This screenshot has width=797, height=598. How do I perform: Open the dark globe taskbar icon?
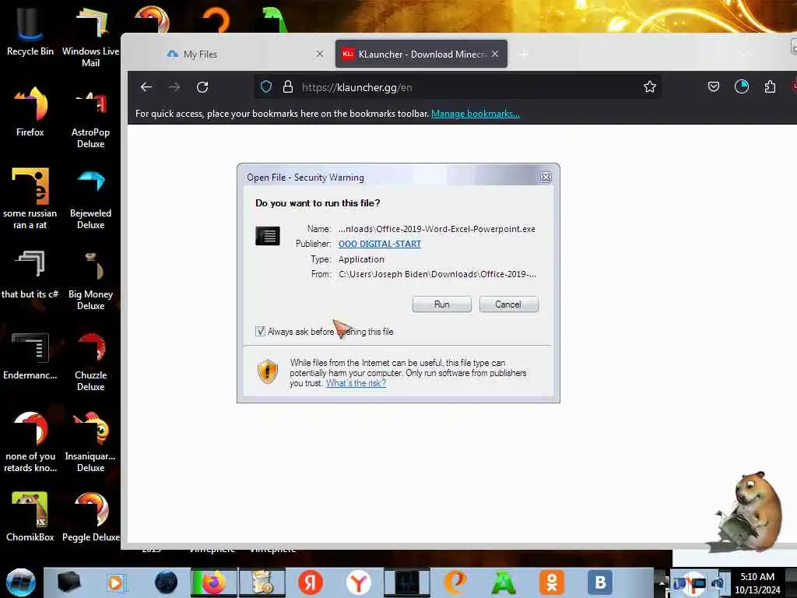tap(165, 582)
